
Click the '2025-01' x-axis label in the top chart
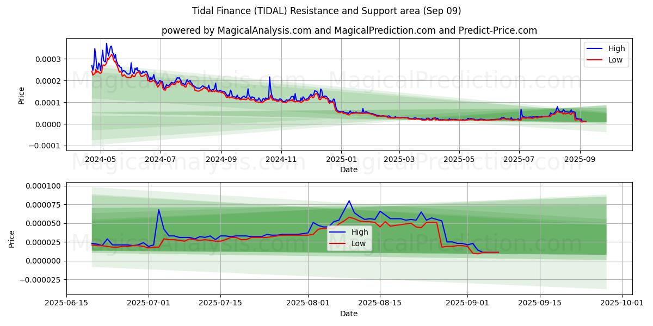[341, 160]
